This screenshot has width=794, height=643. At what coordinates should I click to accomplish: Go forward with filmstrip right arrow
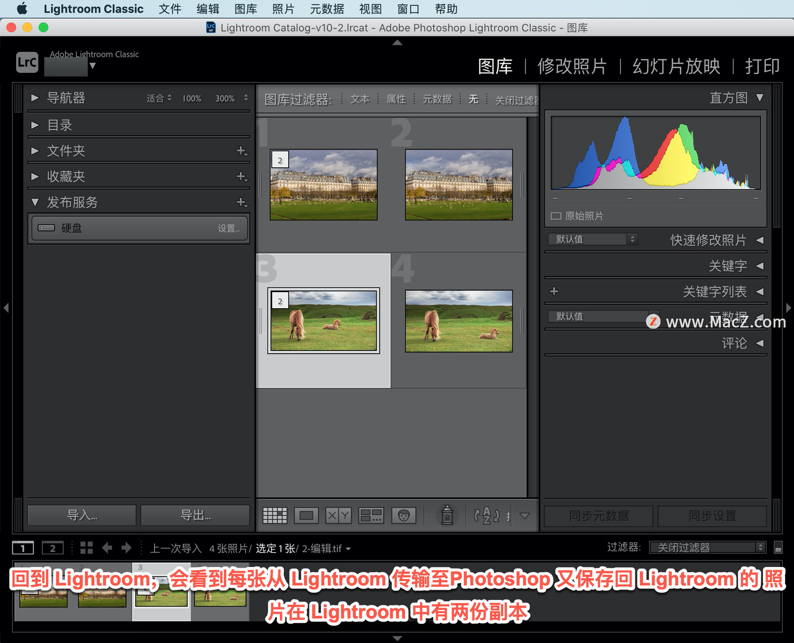pyautogui.click(x=126, y=548)
